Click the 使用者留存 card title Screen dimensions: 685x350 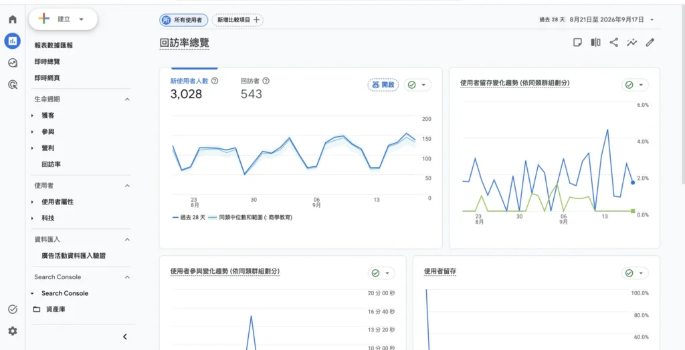440,271
